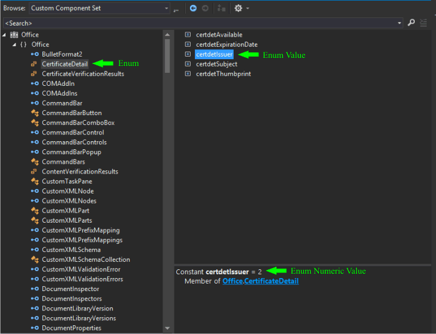
Task: Select DocumentInspector entry
Action: tap(70, 289)
